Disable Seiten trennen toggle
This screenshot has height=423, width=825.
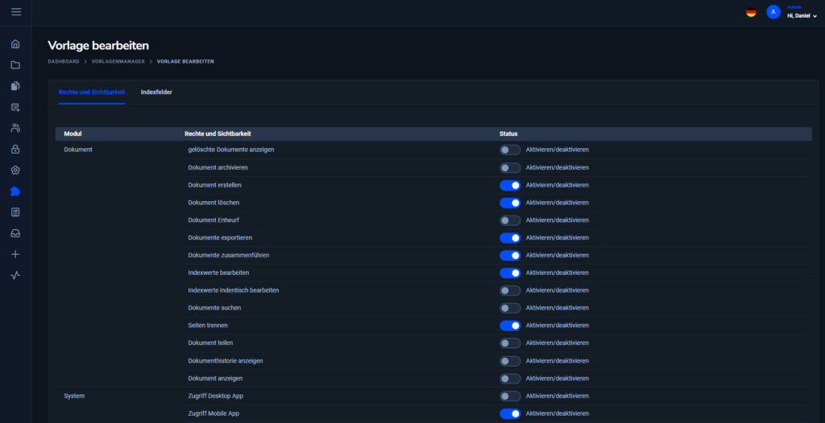coord(510,326)
